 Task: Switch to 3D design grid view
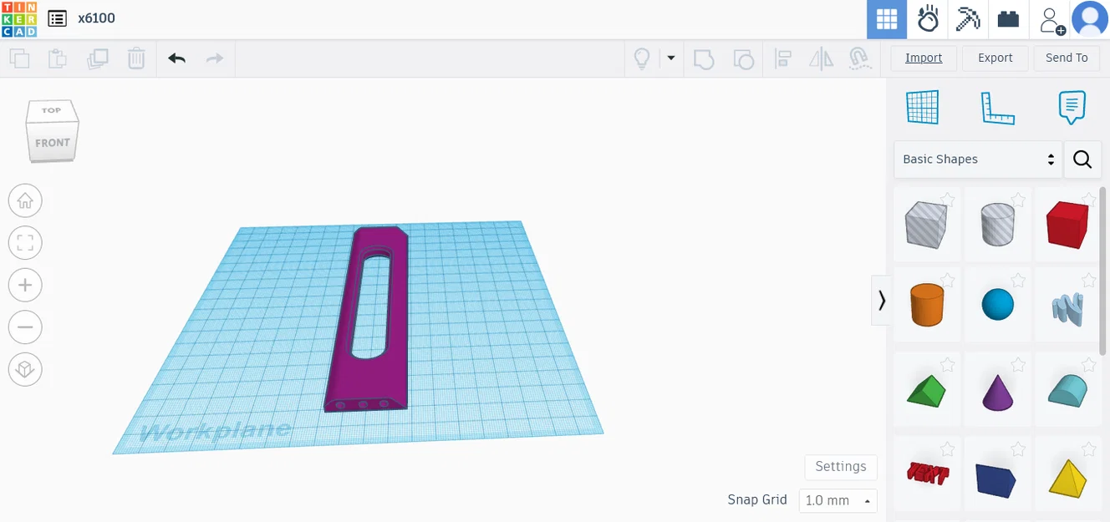[x=887, y=19]
